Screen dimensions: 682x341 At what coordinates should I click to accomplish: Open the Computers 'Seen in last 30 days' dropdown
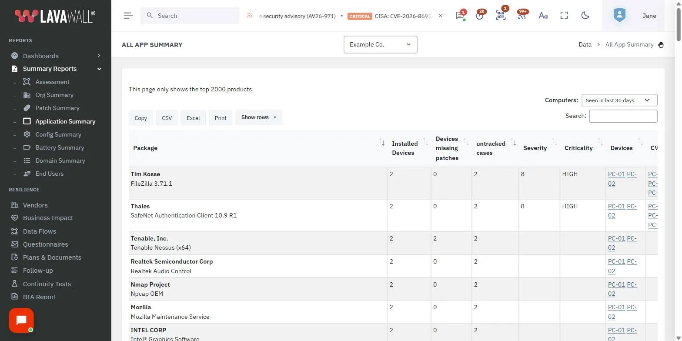[x=619, y=100]
